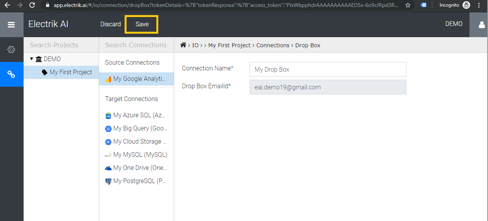Collapse the DEMO tree node
The width and height of the screenshot is (488, 221).
32,59
